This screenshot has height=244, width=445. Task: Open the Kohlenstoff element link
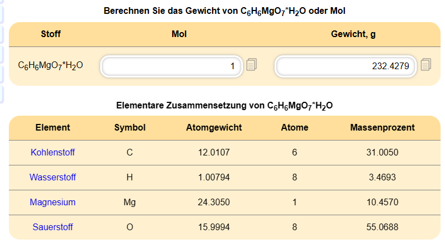click(x=53, y=152)
